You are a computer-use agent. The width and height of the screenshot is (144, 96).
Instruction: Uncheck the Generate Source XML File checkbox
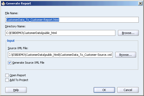9,63
